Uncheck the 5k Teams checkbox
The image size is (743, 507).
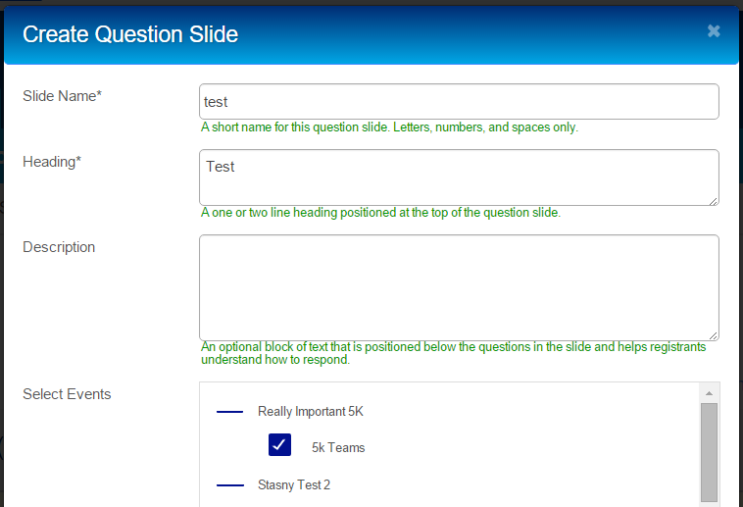coord(280,446)
